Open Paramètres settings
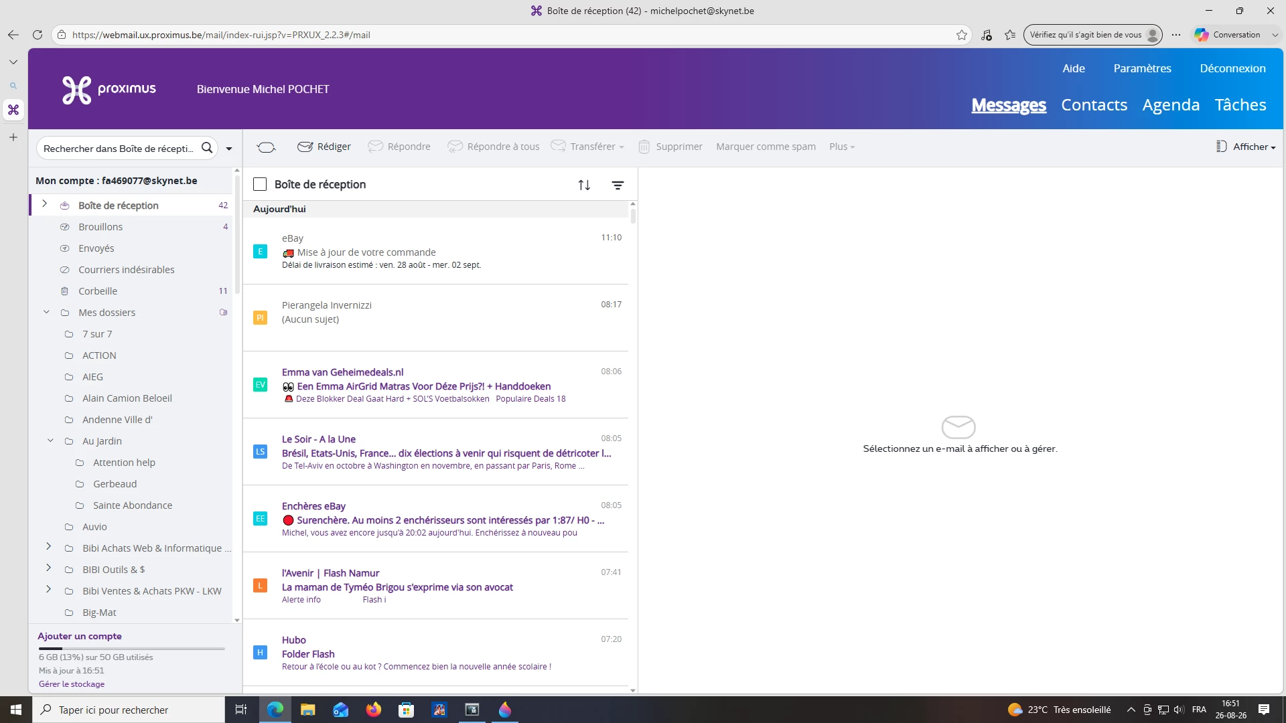The image size is (1286, 723). (x=1142, y=68)
